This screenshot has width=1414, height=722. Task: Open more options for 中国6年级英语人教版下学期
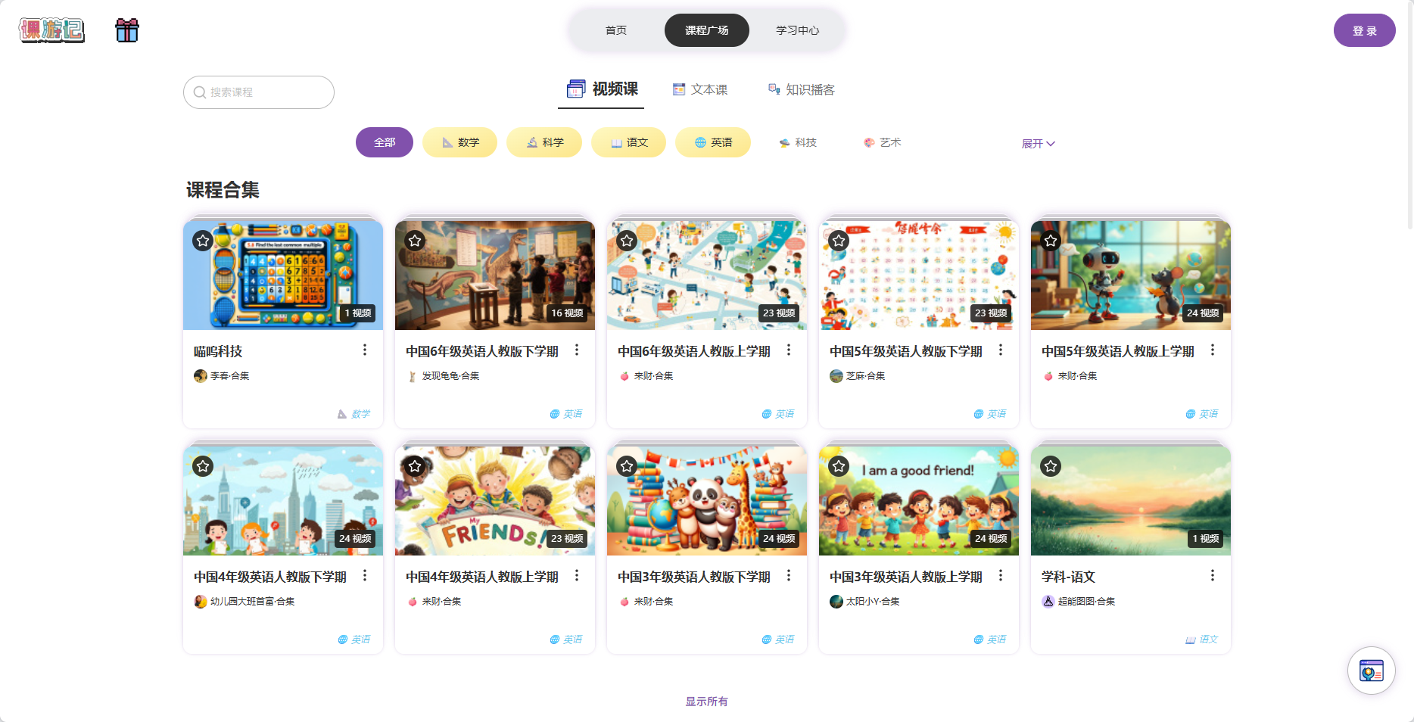pos(577,350)
